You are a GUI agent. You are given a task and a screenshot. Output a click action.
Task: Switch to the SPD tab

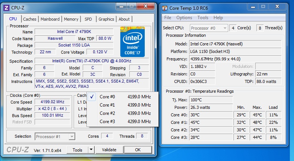(88, 19)
